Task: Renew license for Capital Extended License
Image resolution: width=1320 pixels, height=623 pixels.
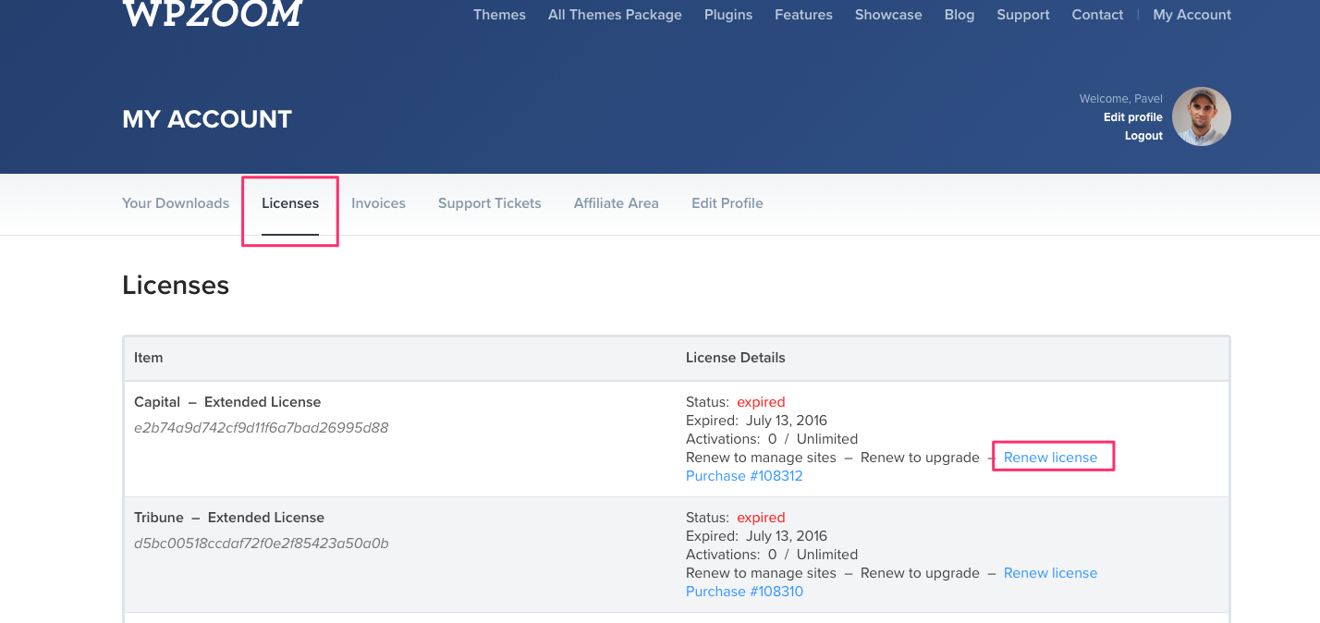Action: 1050,458
